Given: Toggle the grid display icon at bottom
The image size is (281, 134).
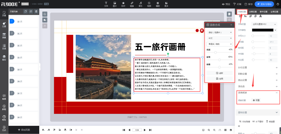Looking at the screenshot, I should coord(225,130).
